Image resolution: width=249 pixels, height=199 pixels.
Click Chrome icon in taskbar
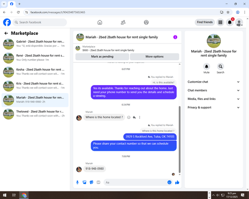pos(24,195)
